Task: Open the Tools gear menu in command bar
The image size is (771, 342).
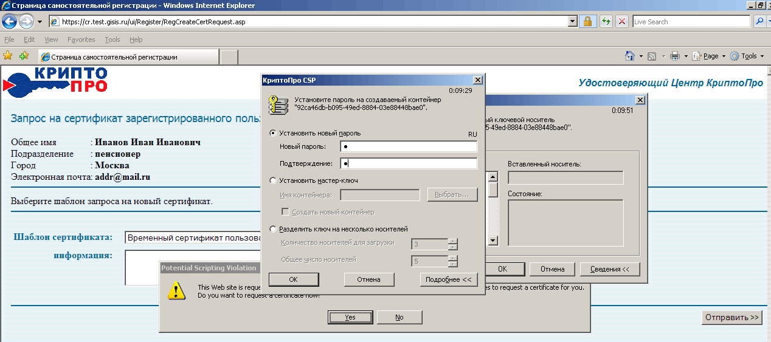Action: (x=747, y=56)
